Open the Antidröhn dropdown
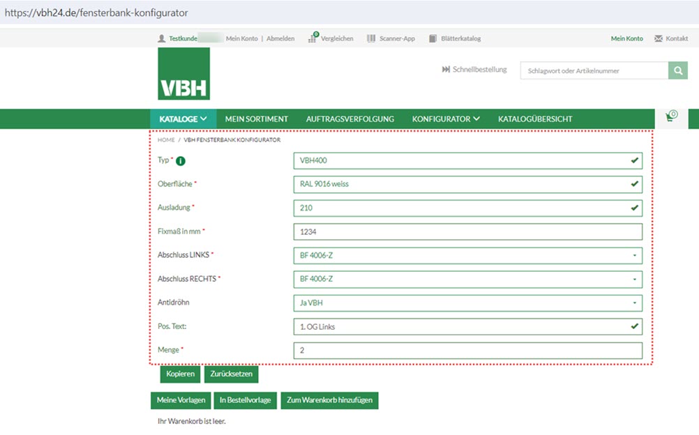 [x=467, y=303]
